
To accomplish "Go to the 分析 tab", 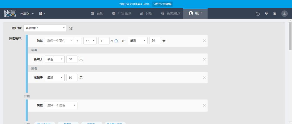I will tap(146, 13).
